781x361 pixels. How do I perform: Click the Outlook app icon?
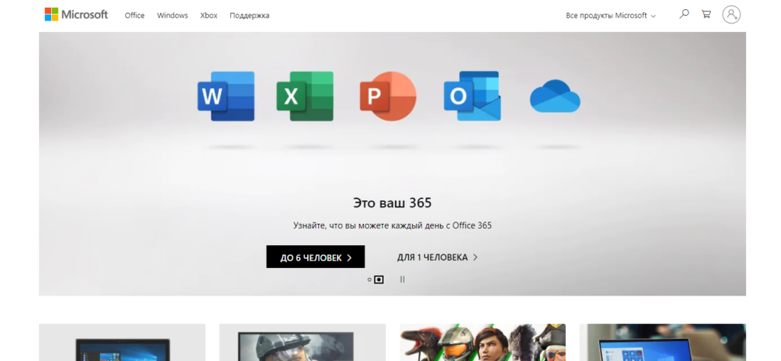point(472,97)
